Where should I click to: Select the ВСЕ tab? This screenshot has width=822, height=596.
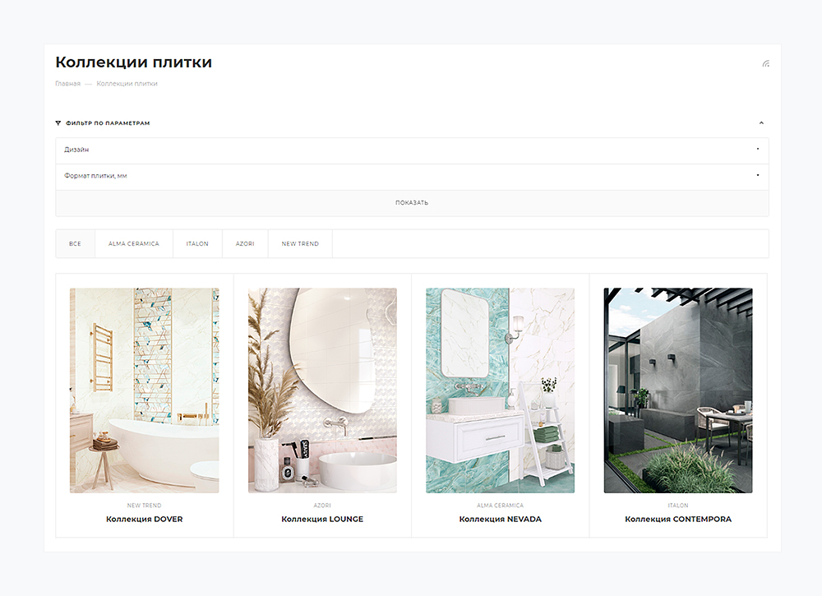[x=75, y=244]
